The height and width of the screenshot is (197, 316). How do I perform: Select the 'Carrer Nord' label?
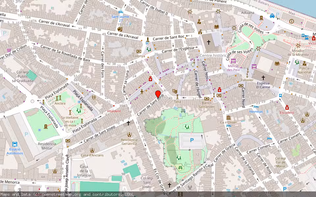[243, 98]
